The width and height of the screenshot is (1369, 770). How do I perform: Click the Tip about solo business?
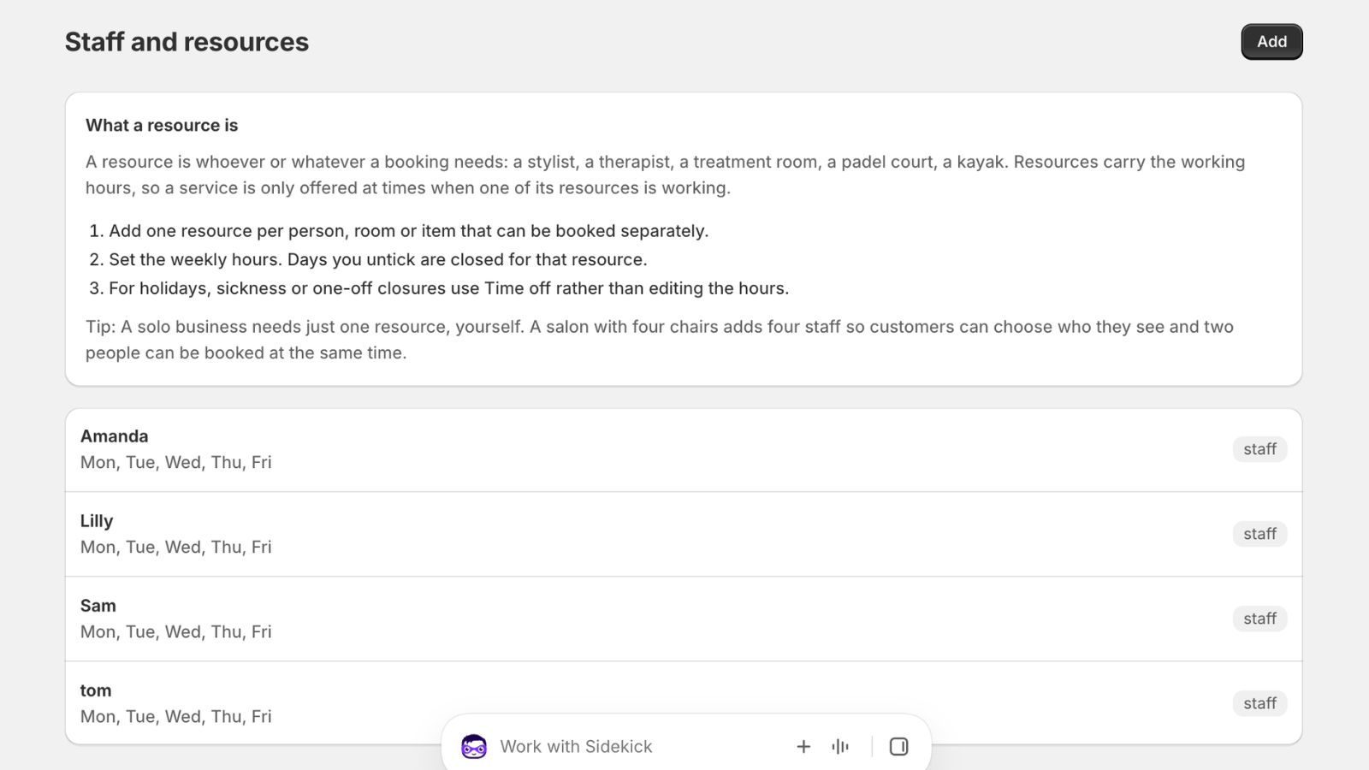click(x=660, y=340)
